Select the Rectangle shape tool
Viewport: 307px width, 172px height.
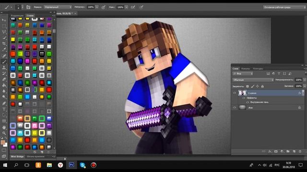(x=4, y=121)
